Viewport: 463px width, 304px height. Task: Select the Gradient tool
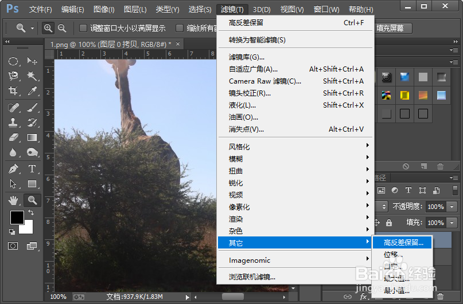32,137
